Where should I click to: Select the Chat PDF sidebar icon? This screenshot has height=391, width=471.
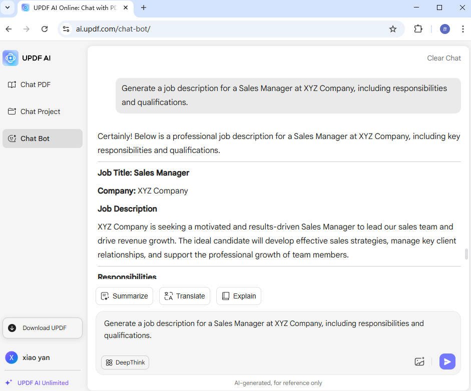point(12,84)
